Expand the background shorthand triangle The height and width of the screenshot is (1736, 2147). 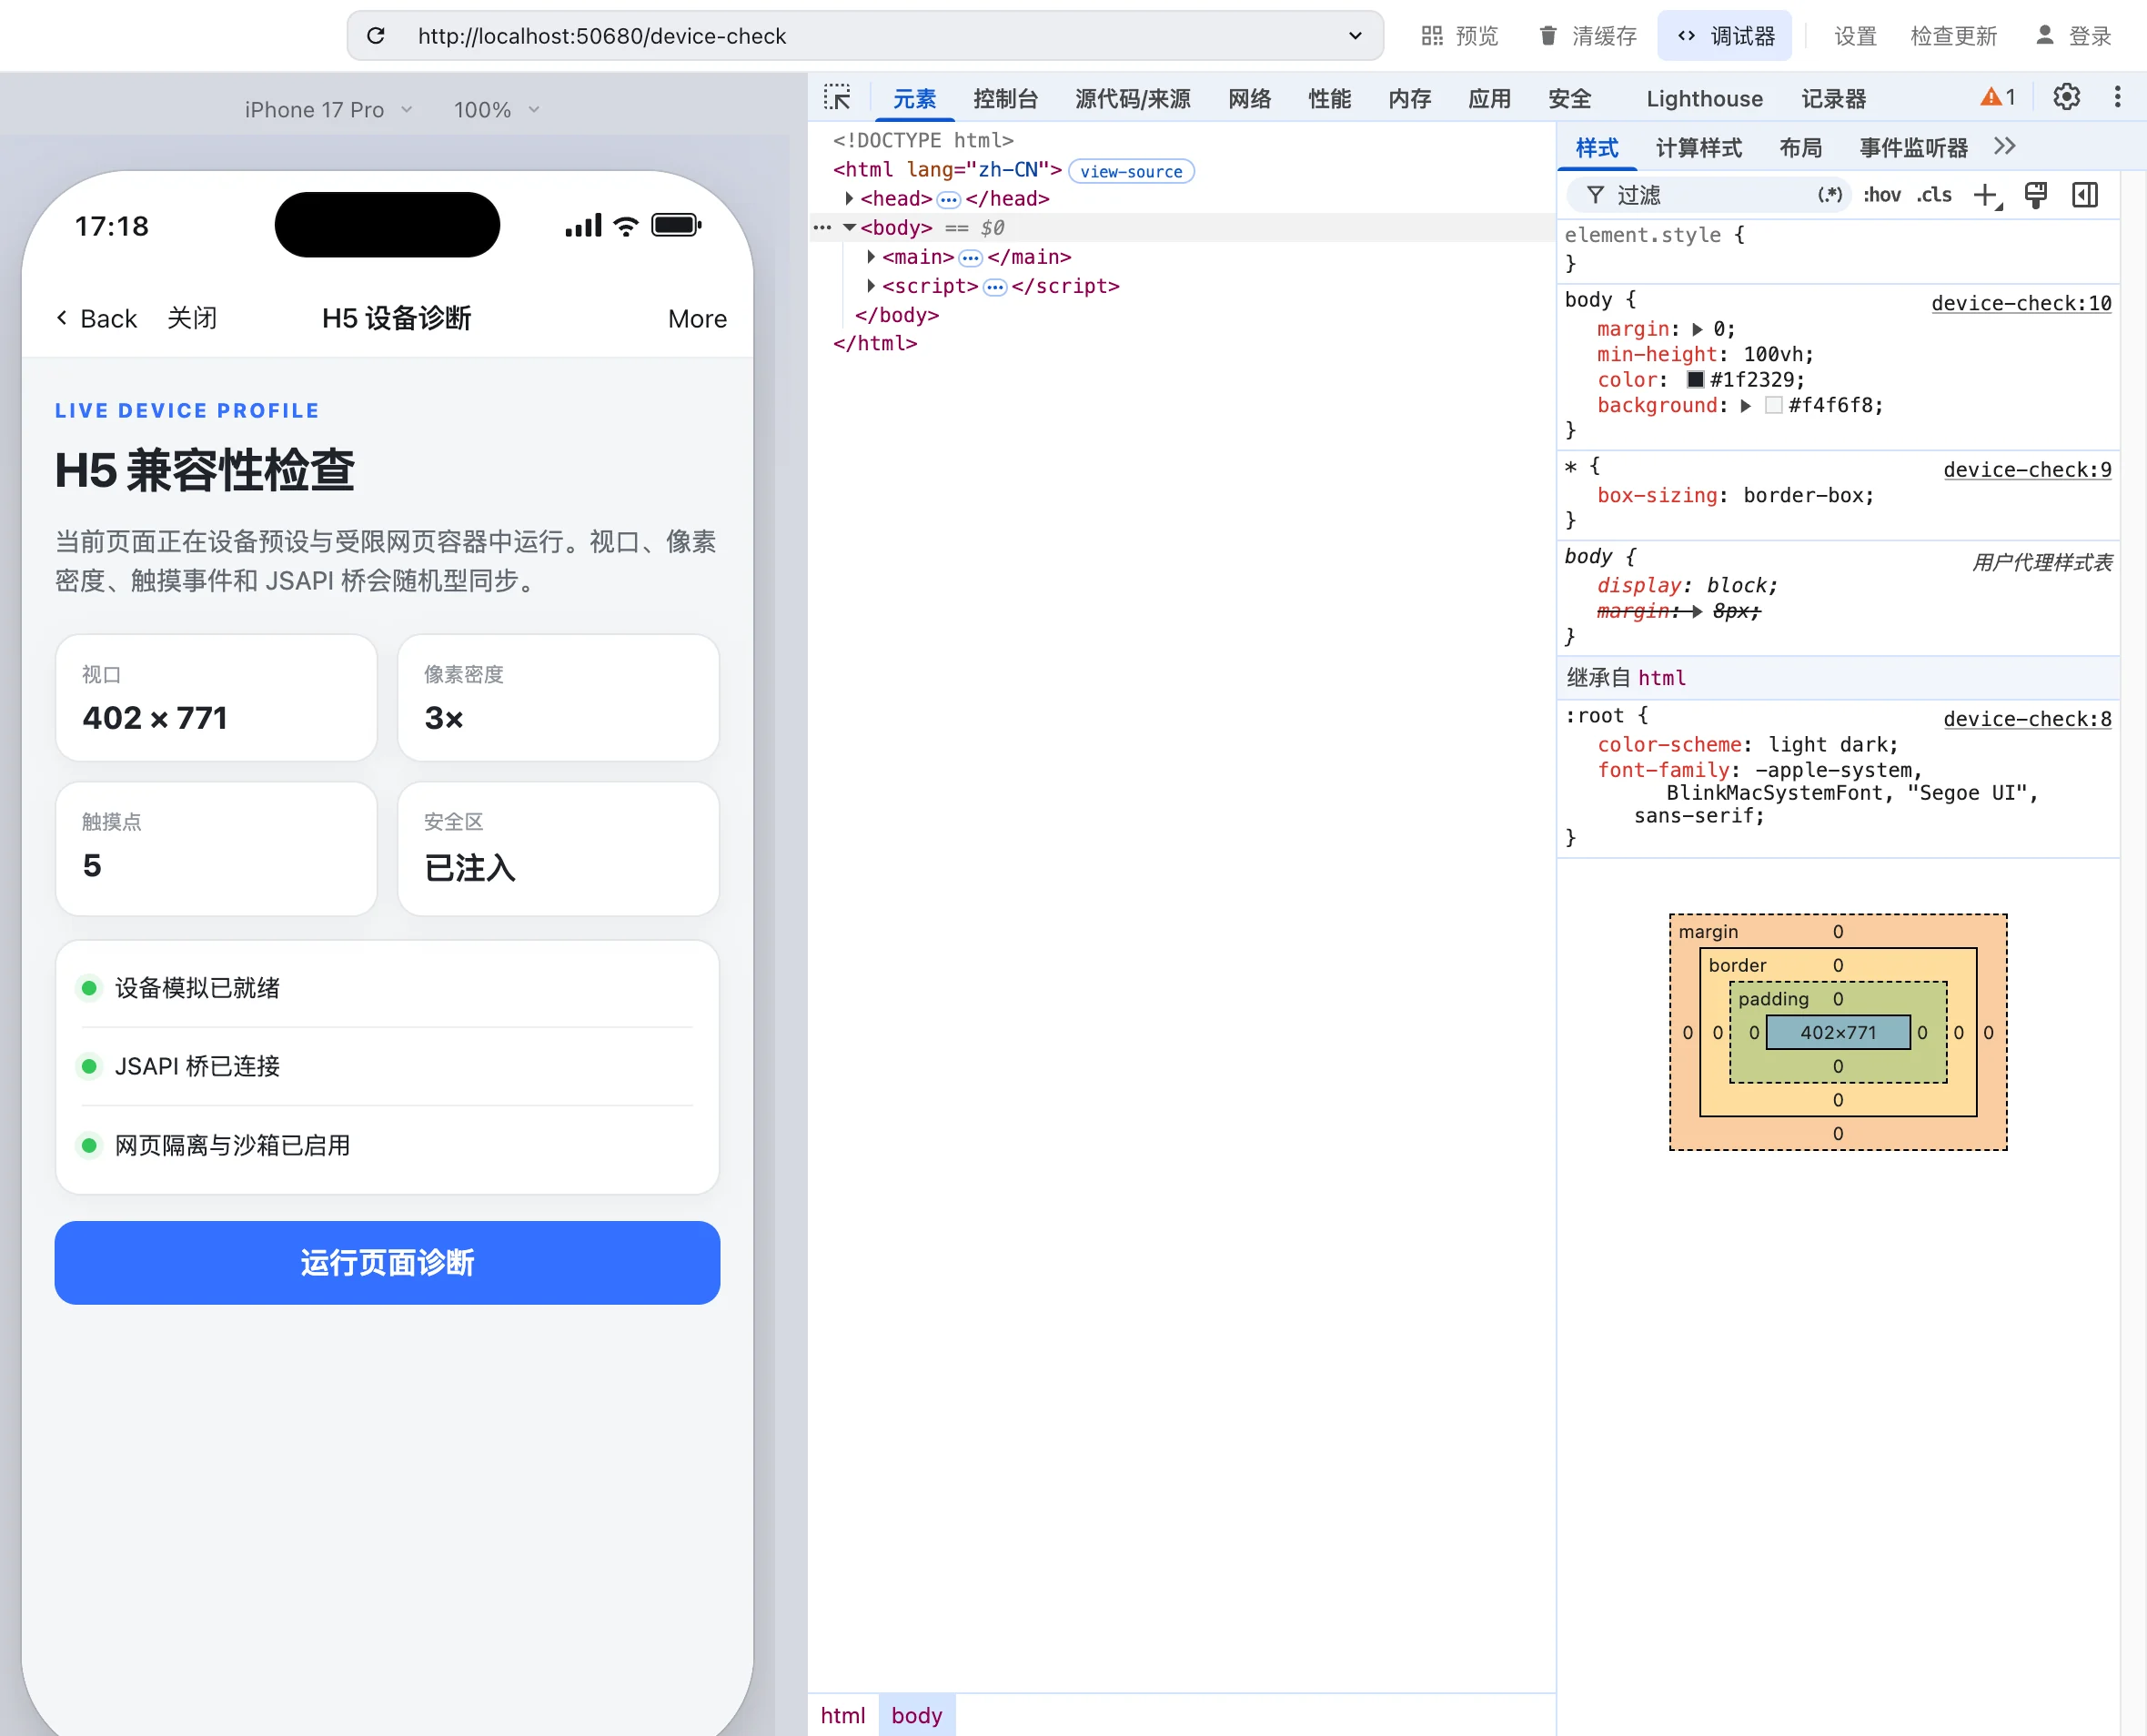1745,406
